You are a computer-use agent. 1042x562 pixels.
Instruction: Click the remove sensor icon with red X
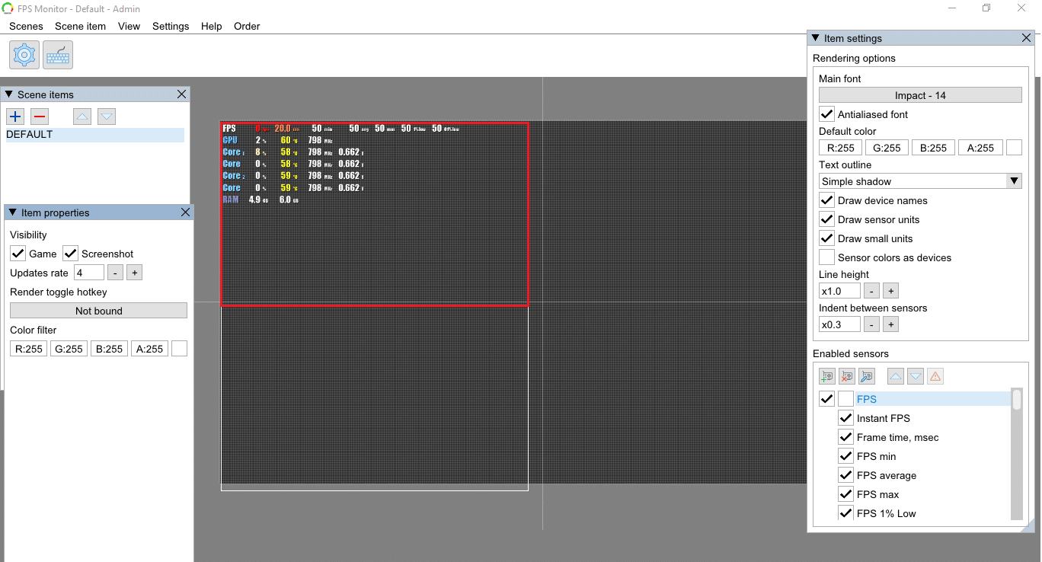click(x=847, y=376)
